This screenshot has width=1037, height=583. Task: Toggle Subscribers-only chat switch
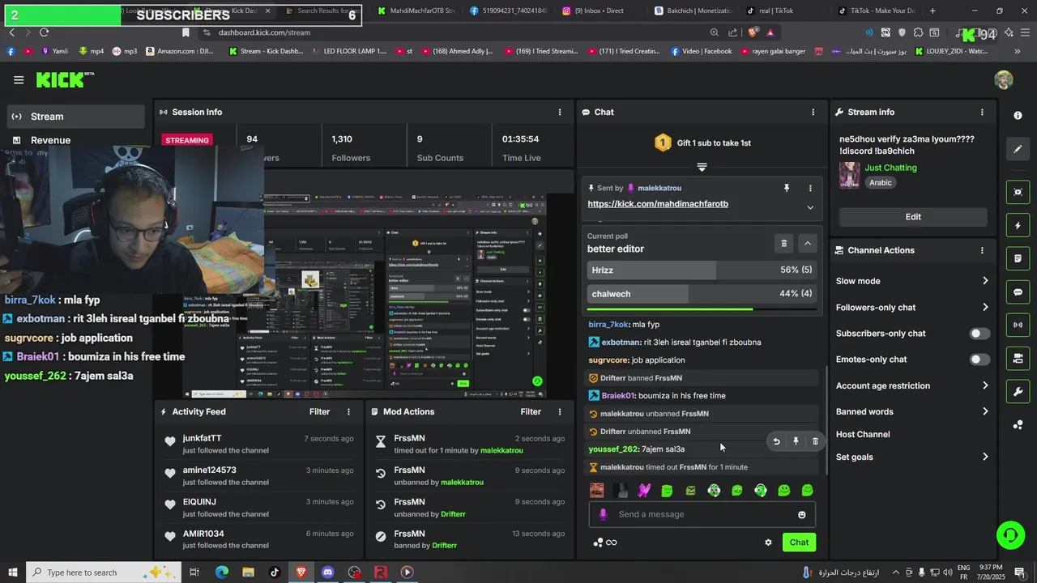(x=979, y=334)
